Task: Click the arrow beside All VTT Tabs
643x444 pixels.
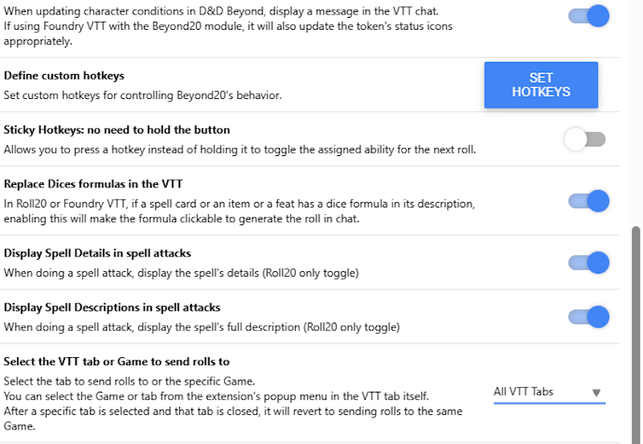Action: pos(596,393)
